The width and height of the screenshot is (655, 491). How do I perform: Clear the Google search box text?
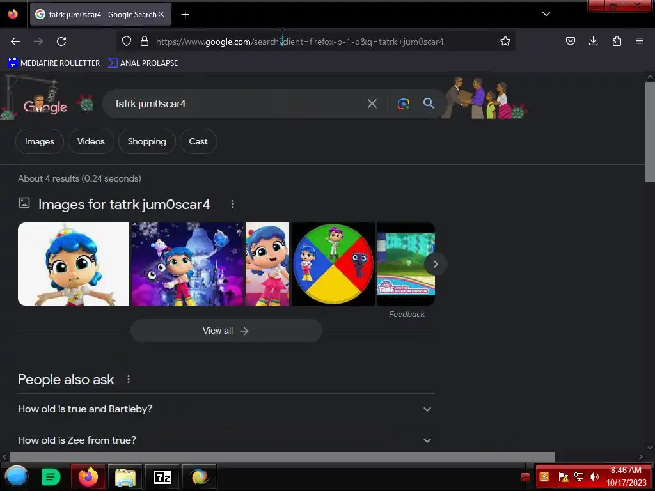pyautogui.click(x=372, y=104)
